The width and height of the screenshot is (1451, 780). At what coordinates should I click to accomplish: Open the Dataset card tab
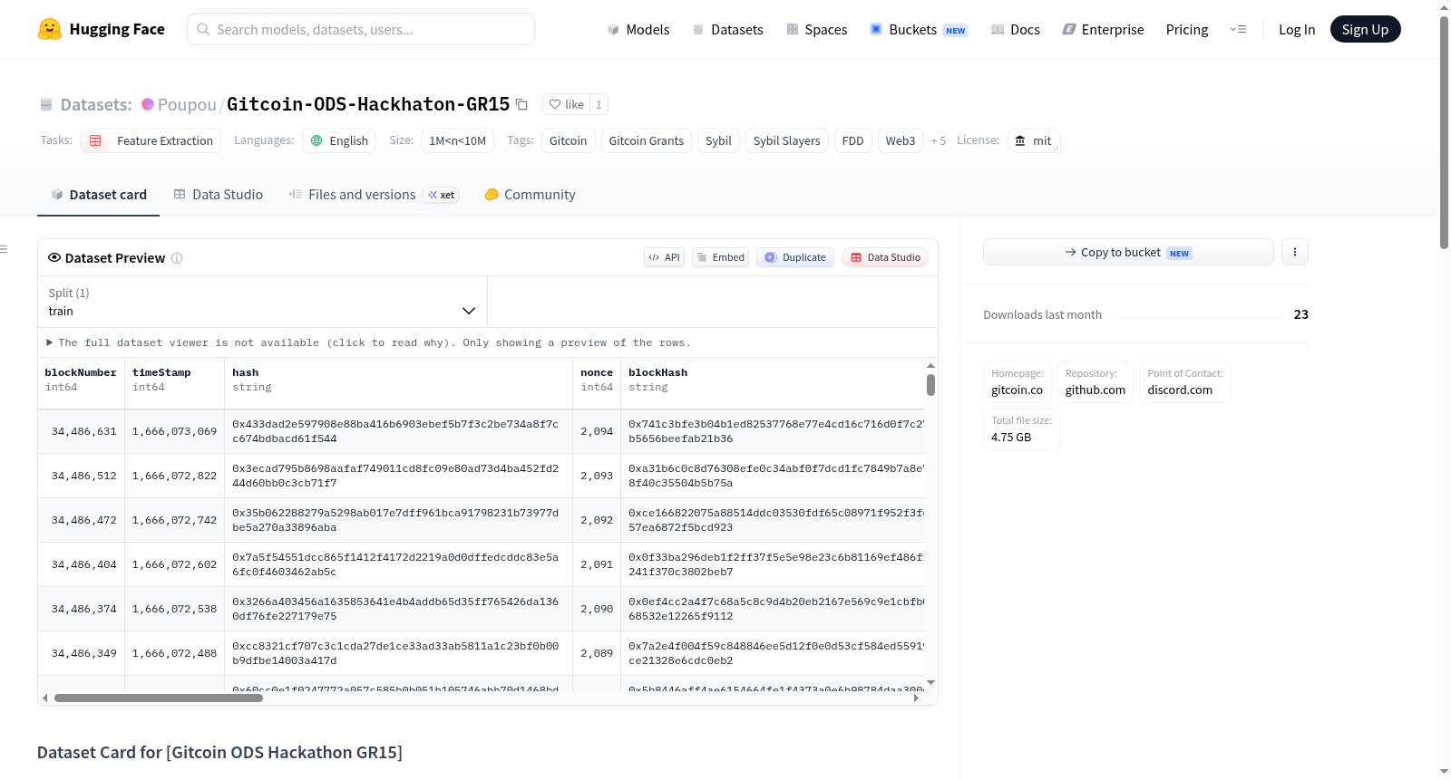pyautogui.click(x=98, y=195)
